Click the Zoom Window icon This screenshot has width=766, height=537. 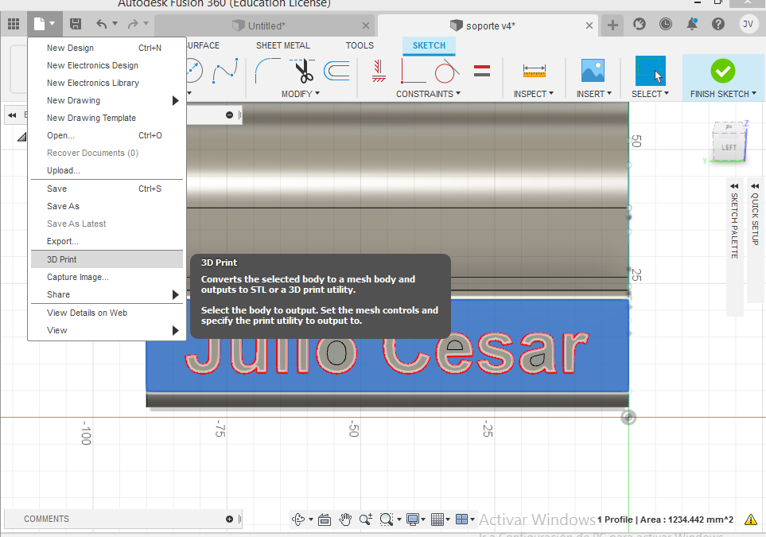pyautogui.click(x=386, y=519)
